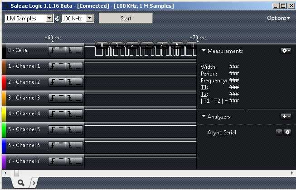Set high level trigger on Channel 3
Screen dimensions: 296x190
[61, 98]
